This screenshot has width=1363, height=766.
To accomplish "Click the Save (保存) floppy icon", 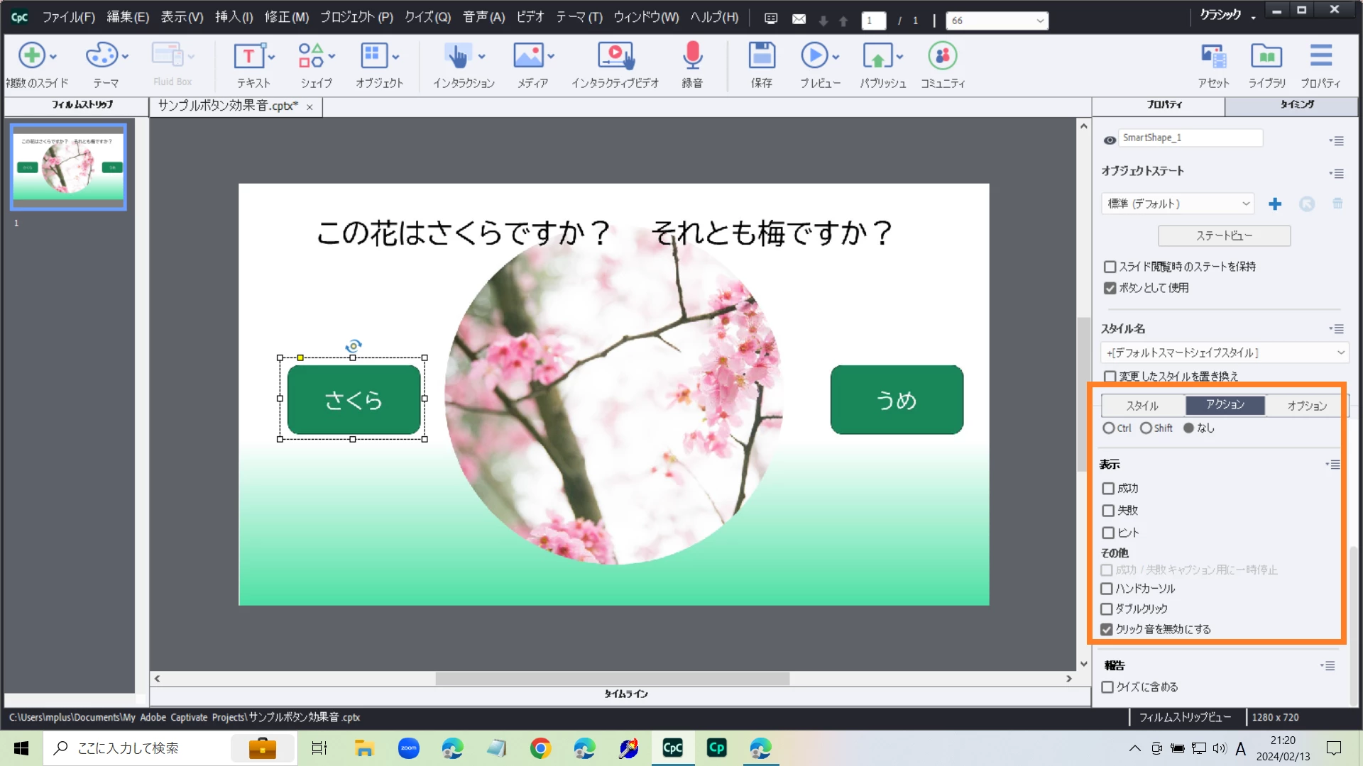I will [x=761, y=57].
